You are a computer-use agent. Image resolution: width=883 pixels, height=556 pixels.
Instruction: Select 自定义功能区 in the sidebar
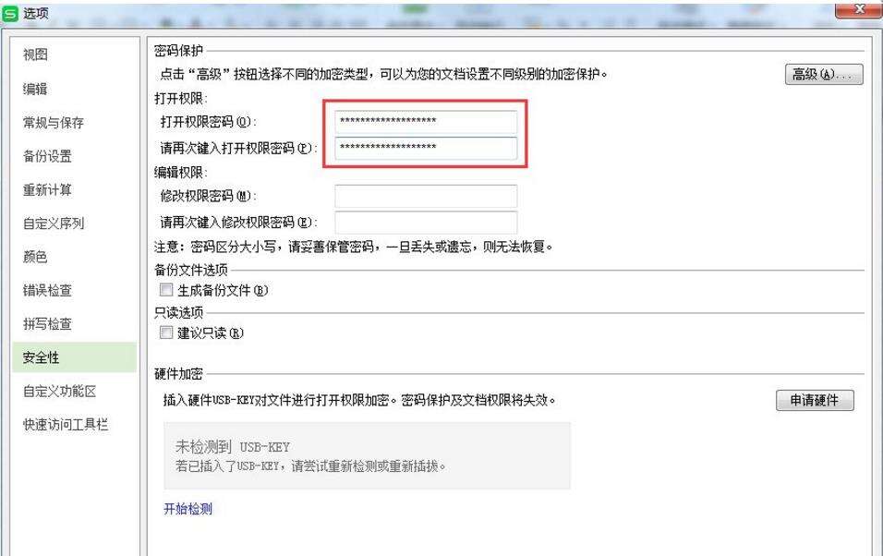pos(60,391)
